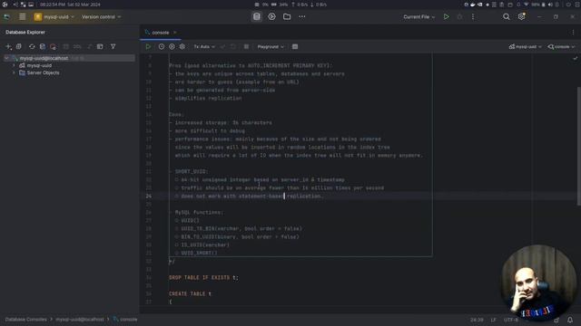
Task: Open the editor tabs more options menu
Action: coord(573,33)
